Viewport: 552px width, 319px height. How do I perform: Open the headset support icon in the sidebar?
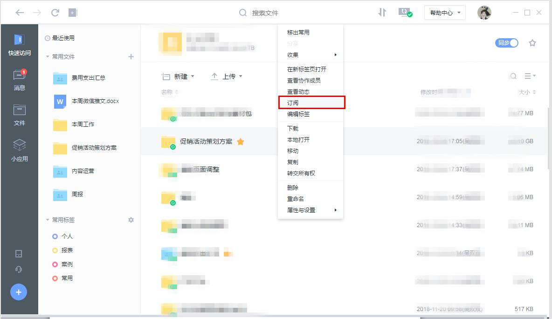19,268
